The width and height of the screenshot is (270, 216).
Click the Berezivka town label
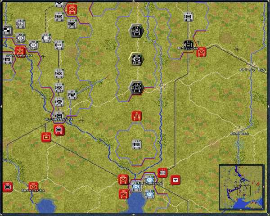(x=33, y=190)
